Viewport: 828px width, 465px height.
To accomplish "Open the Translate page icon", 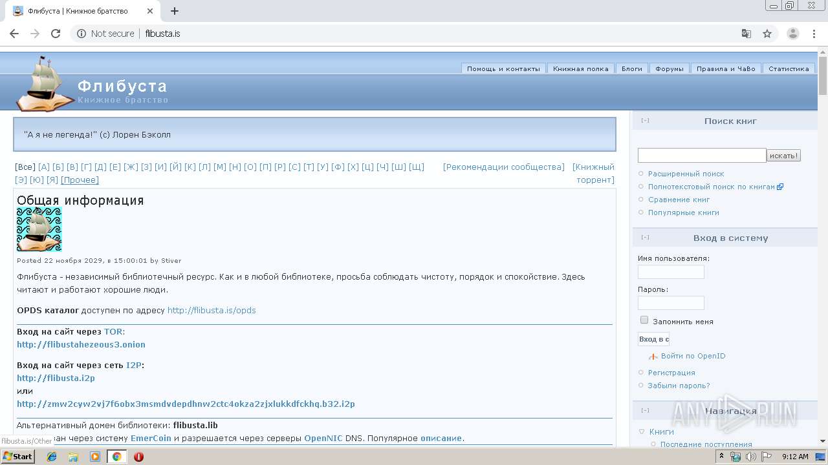I will point(746,34).
